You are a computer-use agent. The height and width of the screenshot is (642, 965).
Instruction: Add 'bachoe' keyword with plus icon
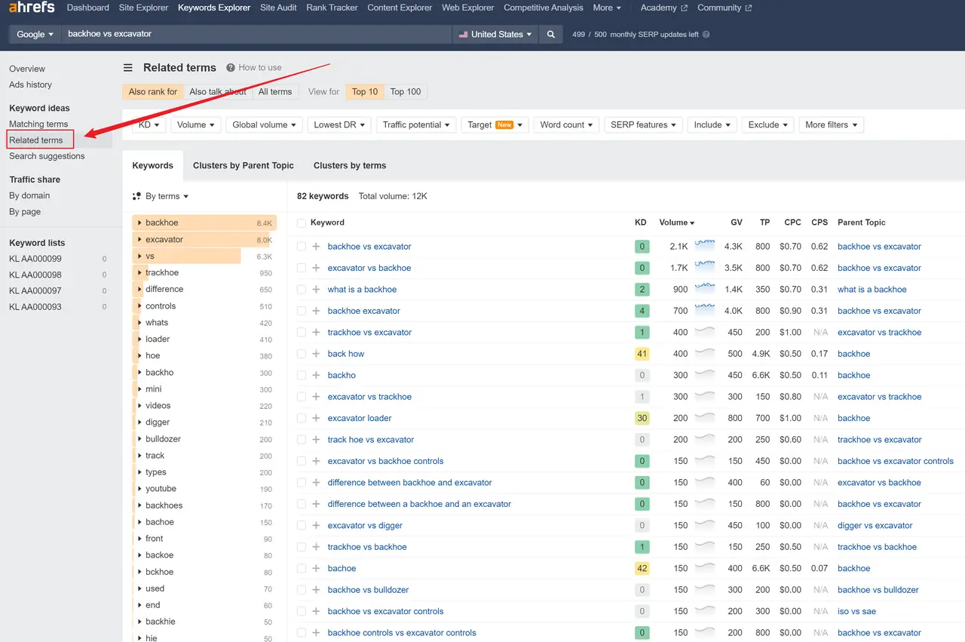[x=316, y=569]
